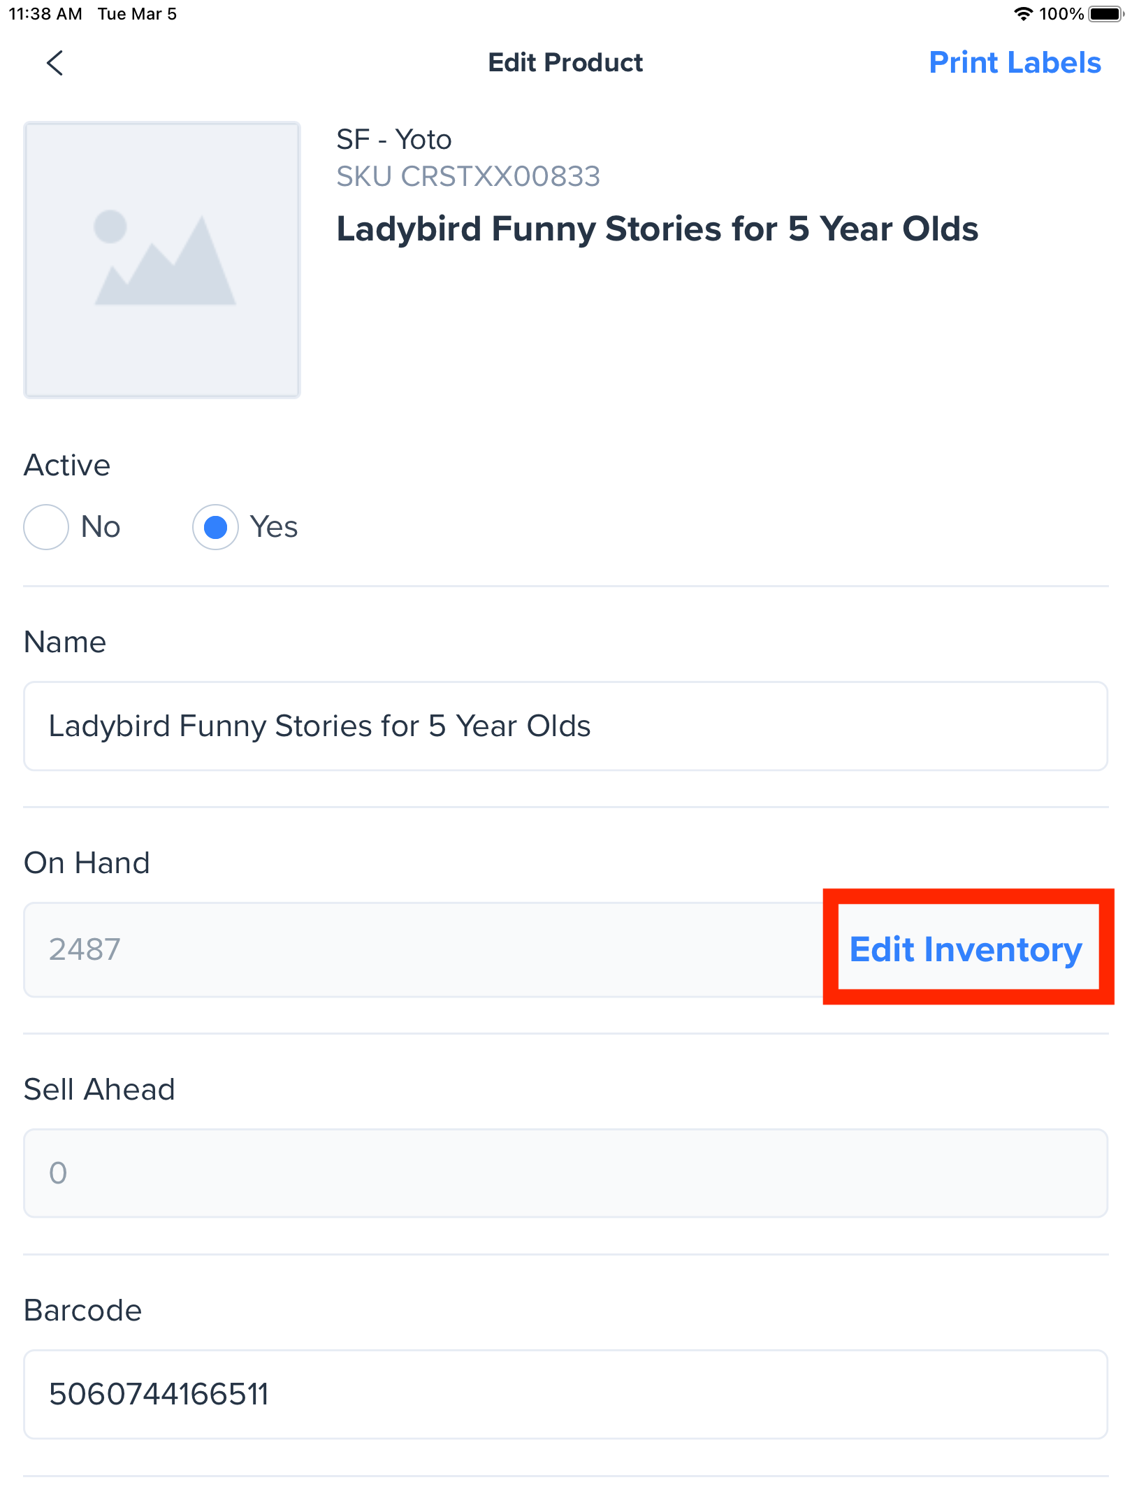Tap the On Hand label
Screen dimensions: 1132x1510
pos(87,863)
